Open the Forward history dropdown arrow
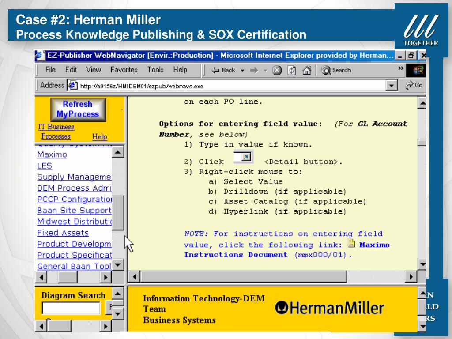 [x=265, y=70]
